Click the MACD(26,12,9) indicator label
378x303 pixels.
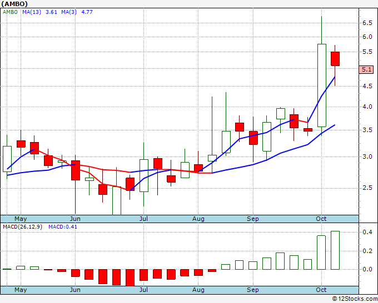tap(22, 227)
